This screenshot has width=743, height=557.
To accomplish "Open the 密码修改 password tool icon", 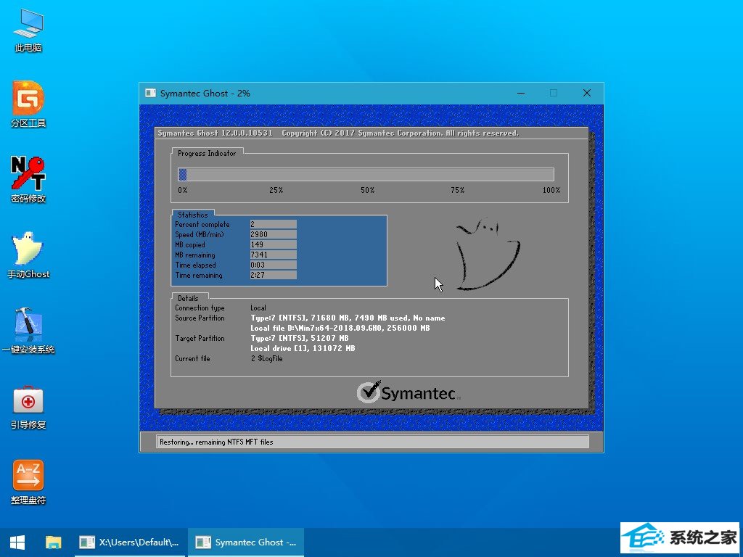I will 28,178.
